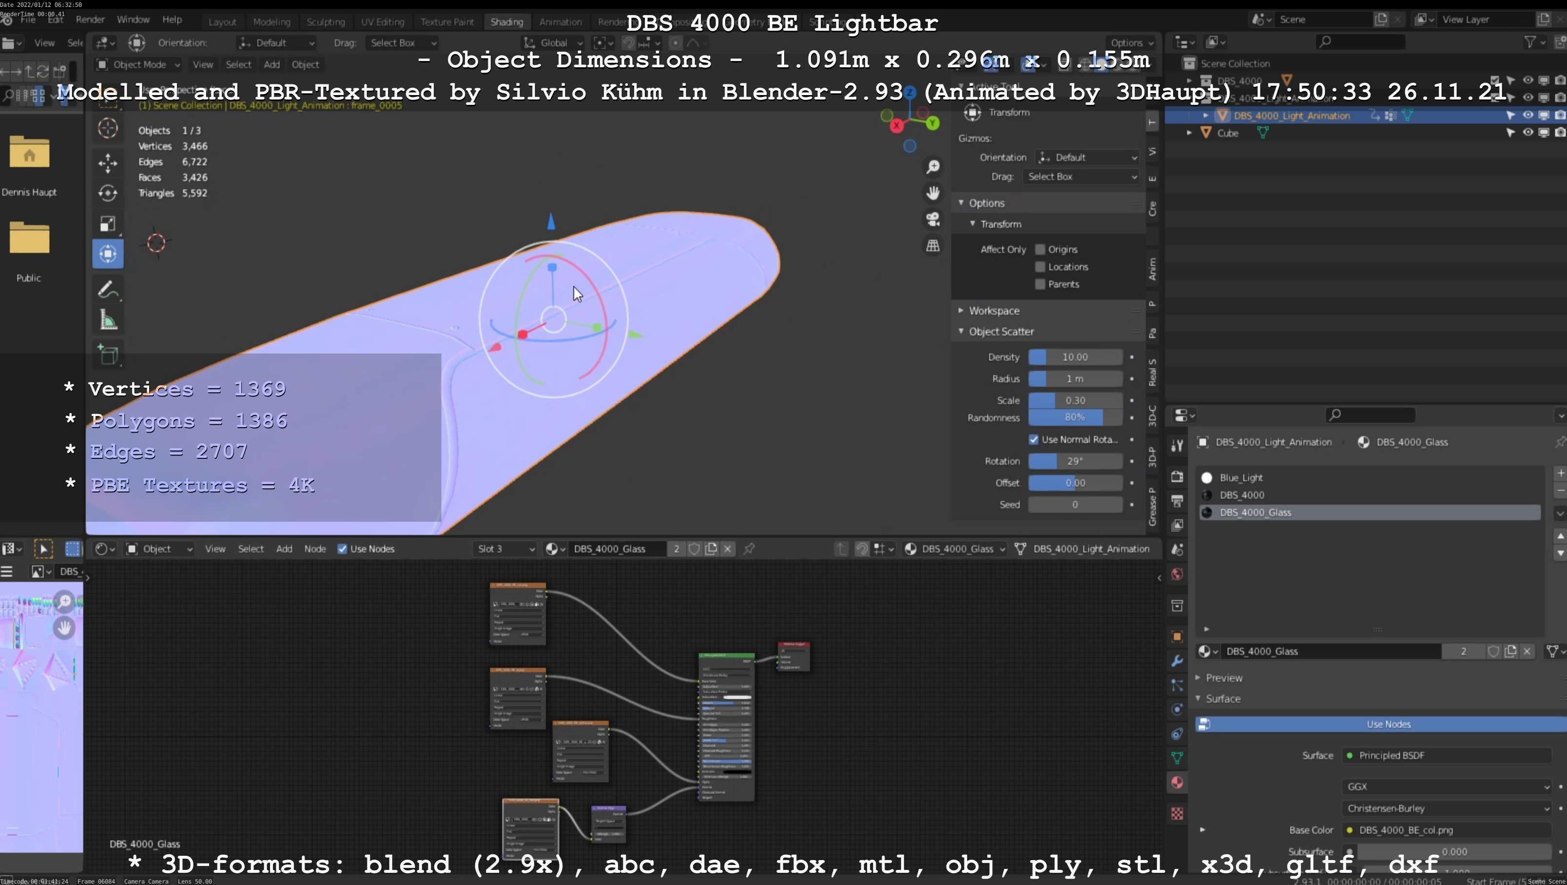
Task: Select the Measure tool
Action: (x=108, y=320)
